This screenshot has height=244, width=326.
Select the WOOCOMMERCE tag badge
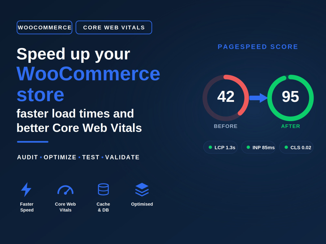44,27
